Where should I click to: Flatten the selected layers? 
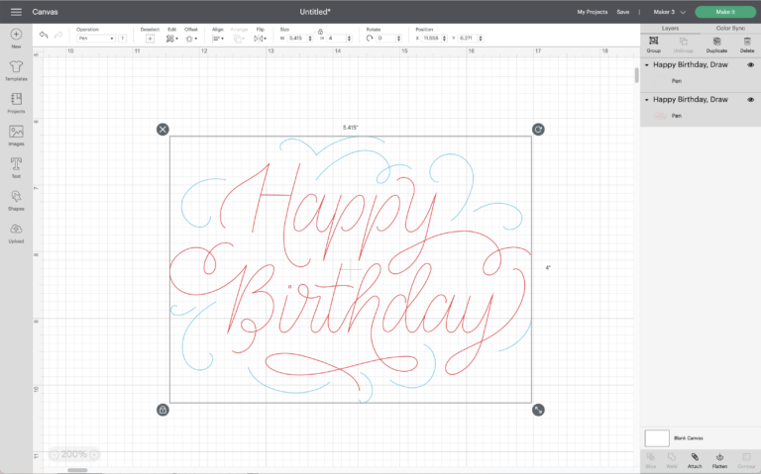(721, 459)
